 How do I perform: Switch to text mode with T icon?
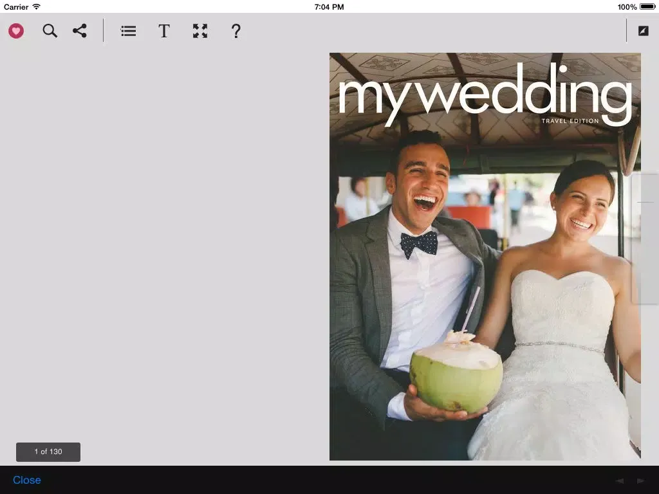pos(164,31)
